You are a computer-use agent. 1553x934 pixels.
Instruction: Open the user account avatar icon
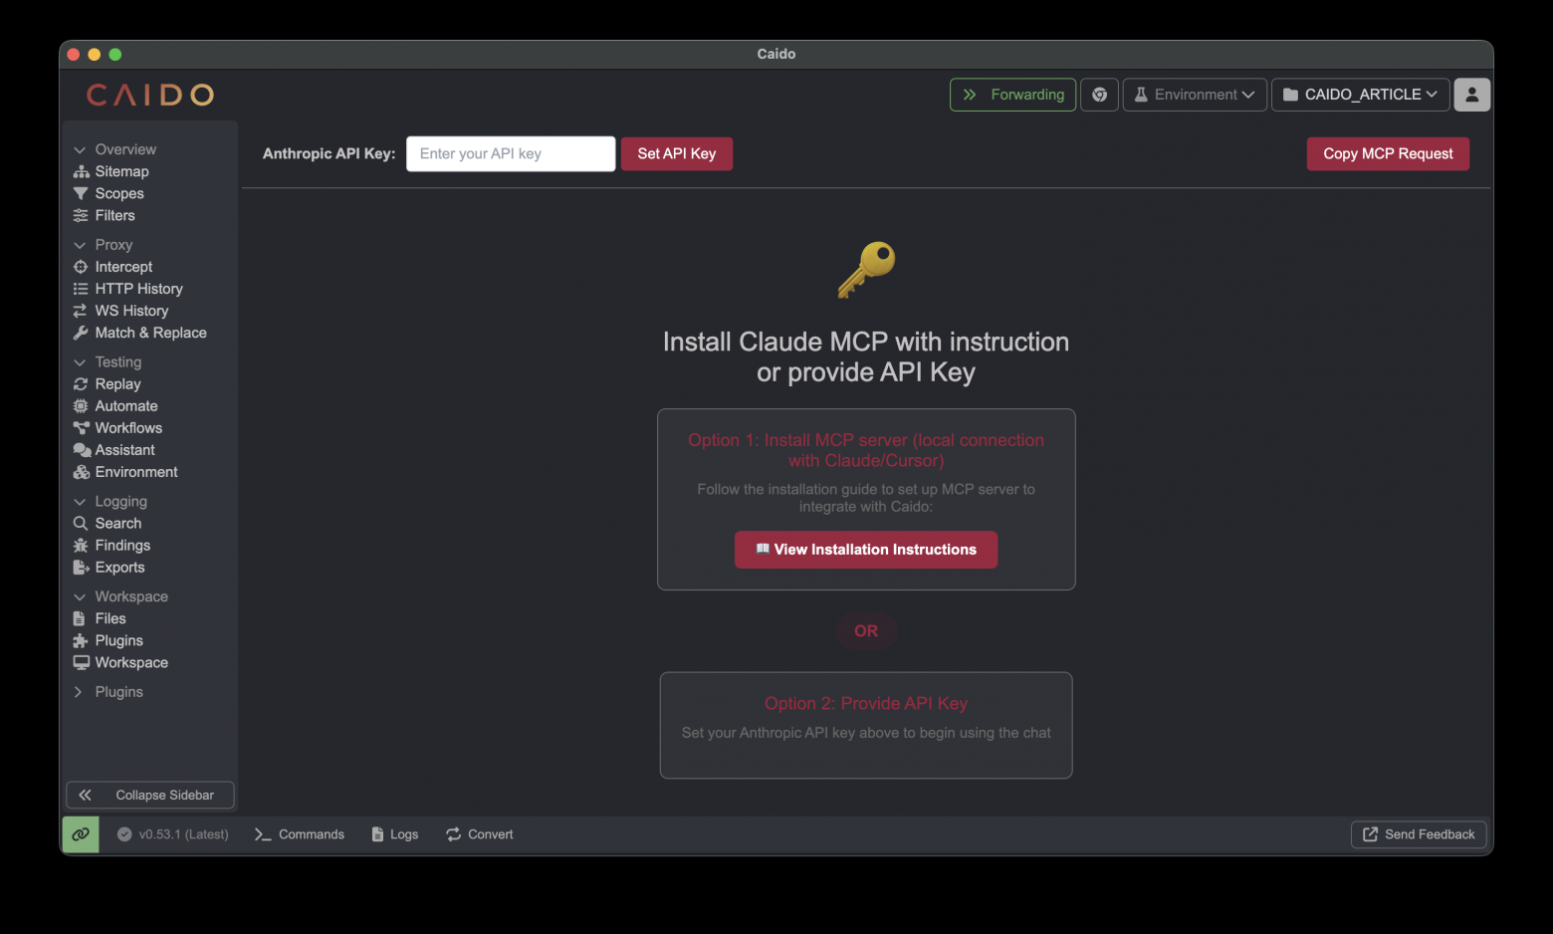tap(1472, 95)
